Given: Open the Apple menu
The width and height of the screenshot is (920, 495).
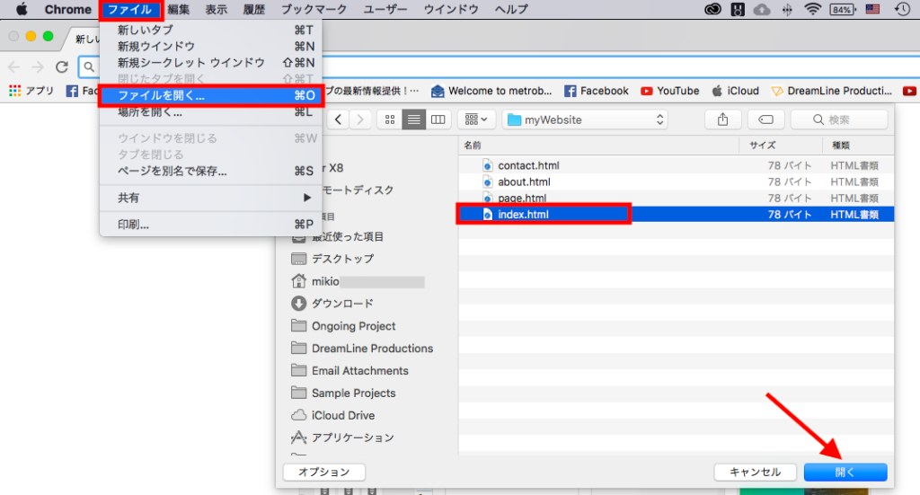Looking at the screenshot, I should click(x=22, y=9).
